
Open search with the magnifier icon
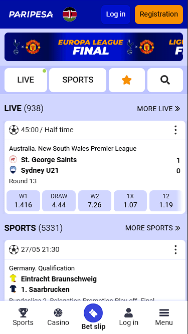point(165,80)
